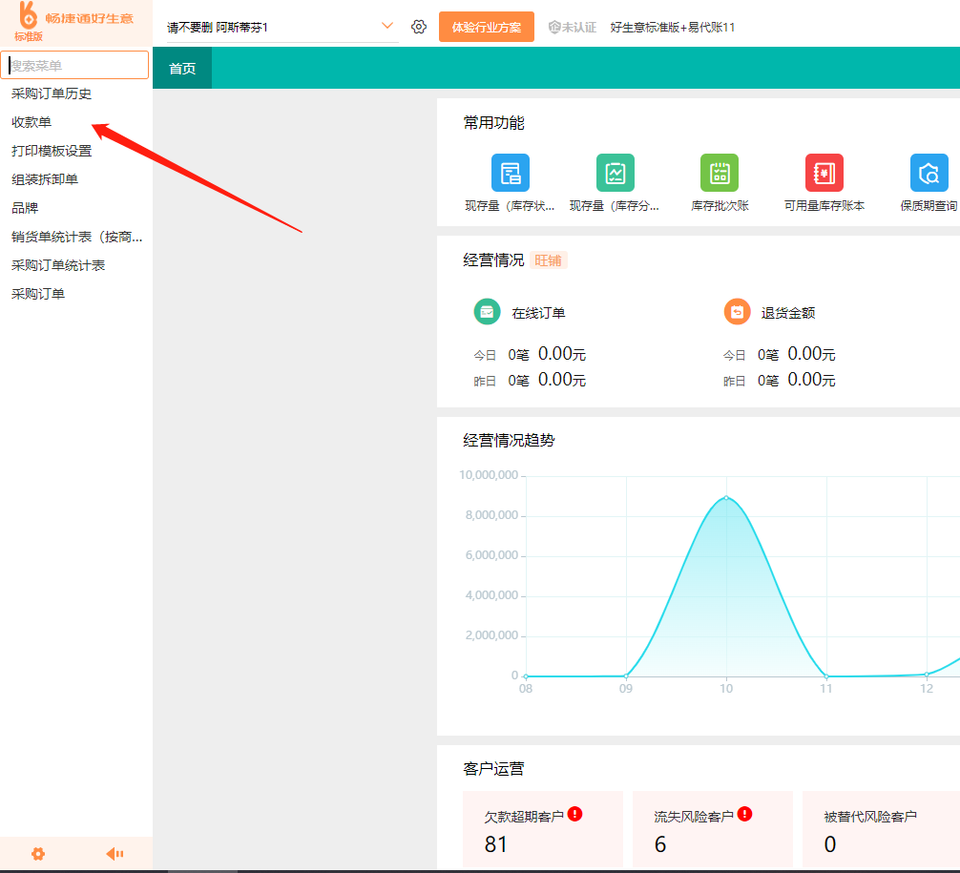
Task: Click the 退货金额 orange icon
Action: (x=737, y=312)
